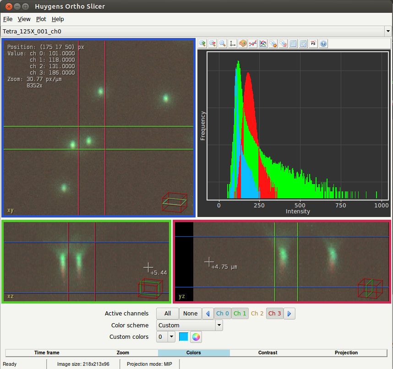Toggle channel Ch 1 on or off

[x=240, y=314]
